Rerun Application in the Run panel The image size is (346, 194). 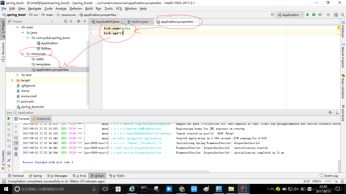(x=9, y=118)
